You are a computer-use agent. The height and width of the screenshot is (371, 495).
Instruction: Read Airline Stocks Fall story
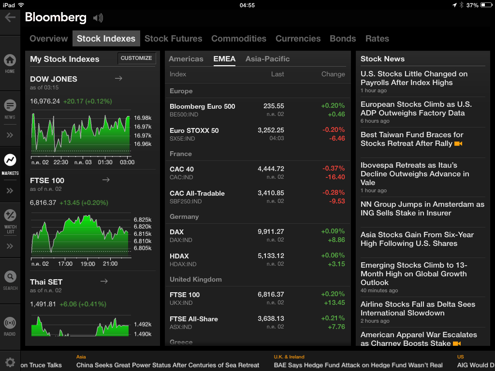pyautogui.click(x=422, y=313)
